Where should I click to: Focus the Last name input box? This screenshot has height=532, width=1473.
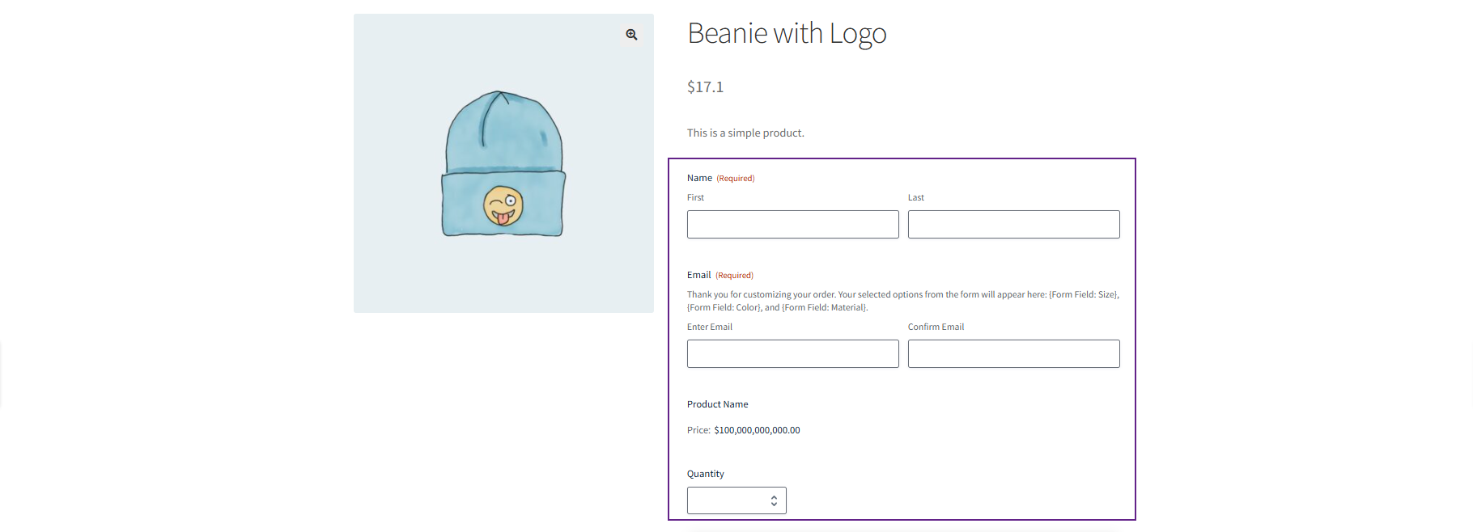click(x=1013, y=225)
